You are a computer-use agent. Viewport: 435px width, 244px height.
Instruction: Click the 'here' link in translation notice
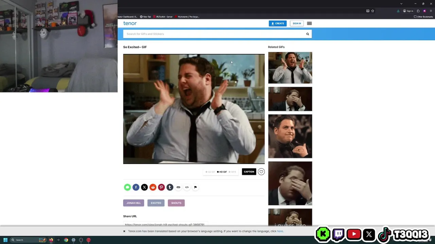280,231
